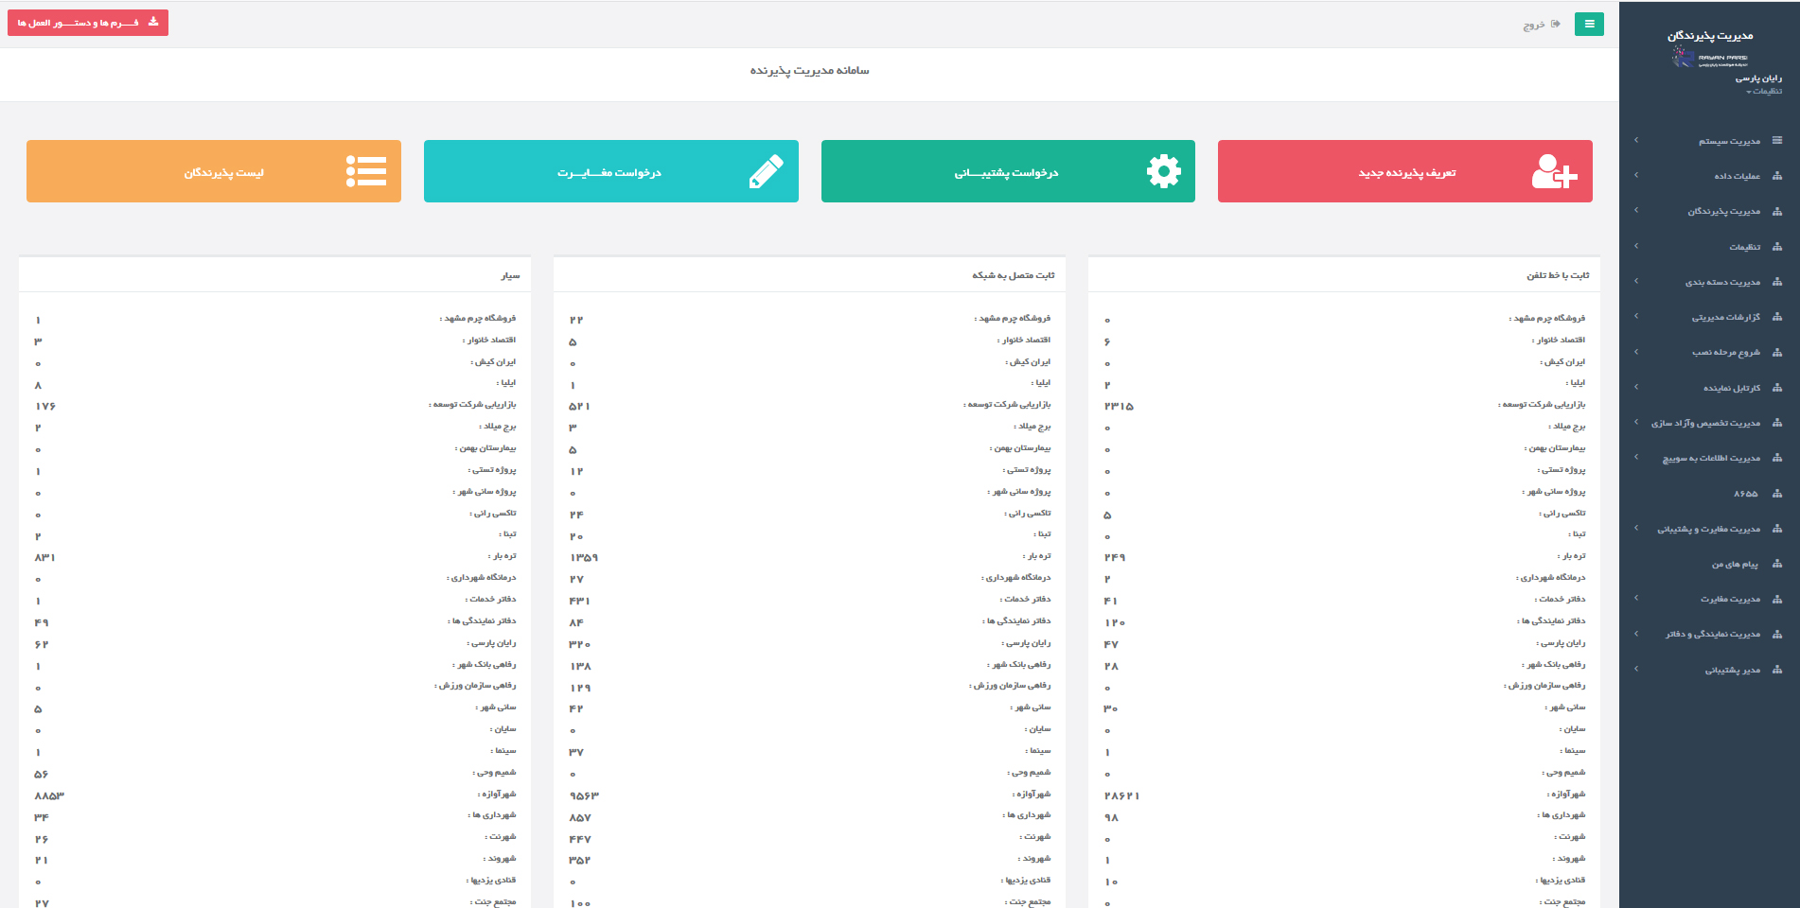Click sitemap icon beside عملیات داده

1777,176
